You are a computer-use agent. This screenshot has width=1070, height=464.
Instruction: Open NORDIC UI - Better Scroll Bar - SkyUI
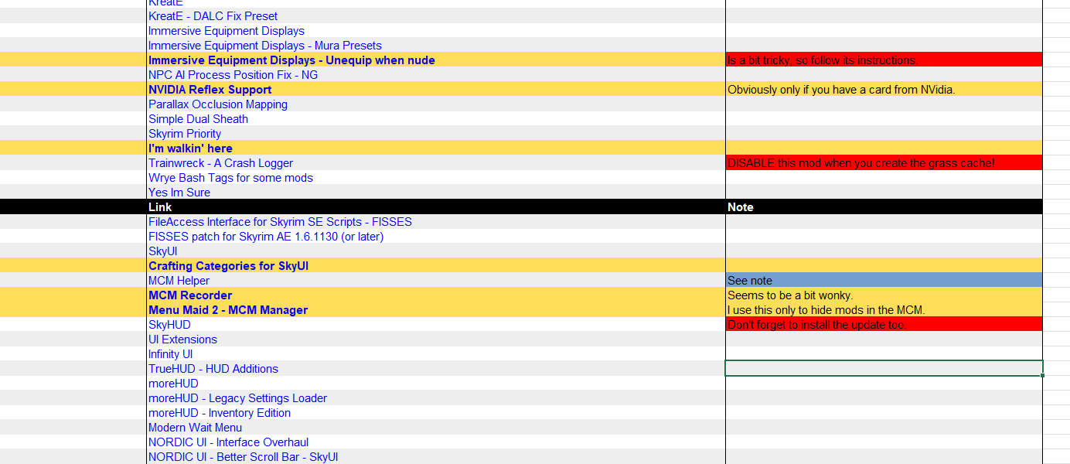tap(243, 457)
